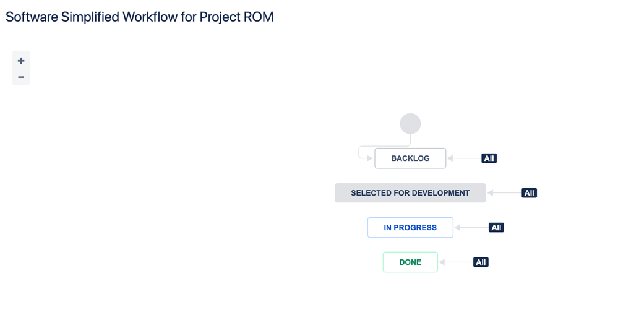Select the IN PROGRESS status node
Viewport: 618px width, 320px height.
(x=410, y=228)
